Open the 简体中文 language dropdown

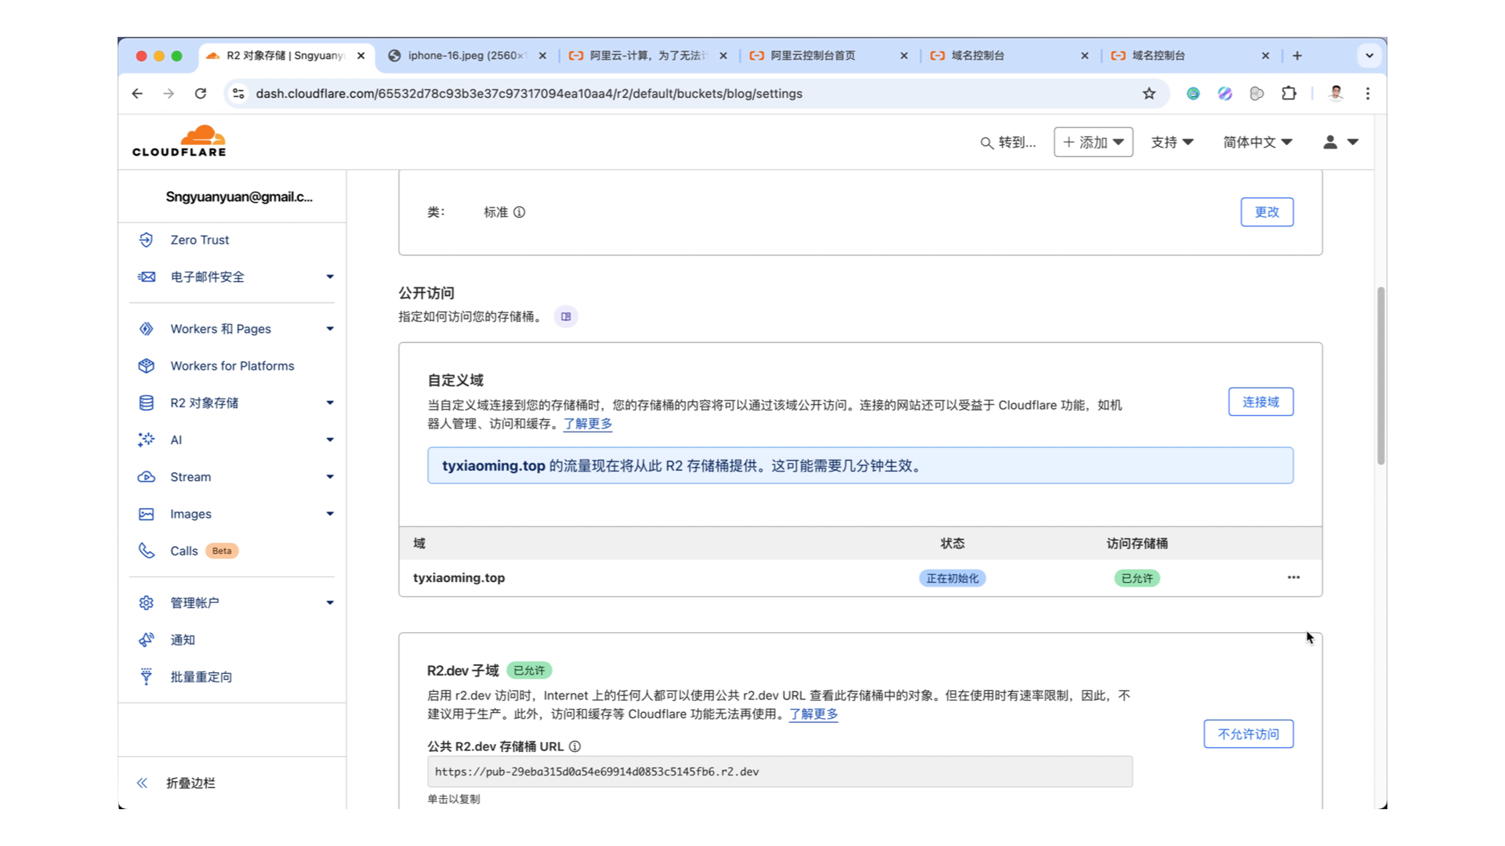coord(1258,142)
